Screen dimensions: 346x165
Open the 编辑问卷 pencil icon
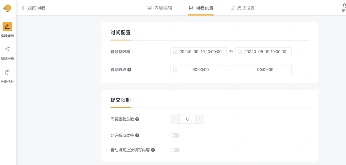point(7,26)
